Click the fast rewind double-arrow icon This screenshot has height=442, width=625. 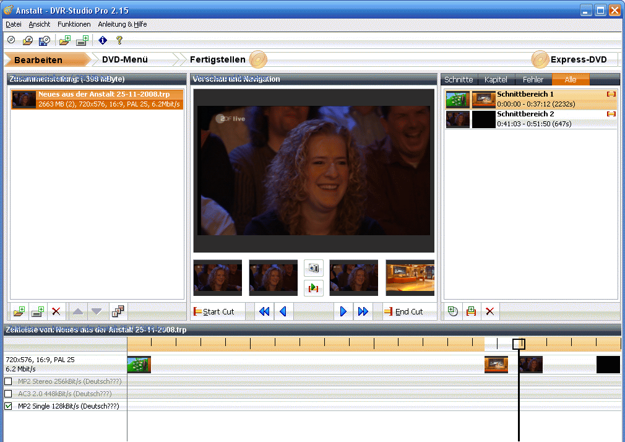264,311
